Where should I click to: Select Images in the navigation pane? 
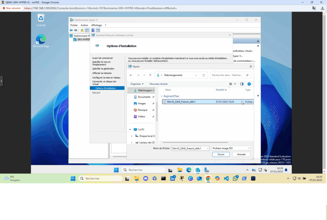click(x=141, y=104)
